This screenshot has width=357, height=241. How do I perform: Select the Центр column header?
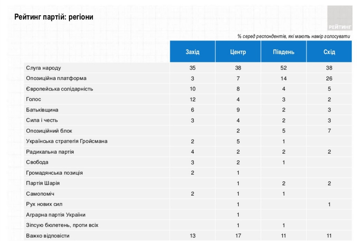coord(238,52)
